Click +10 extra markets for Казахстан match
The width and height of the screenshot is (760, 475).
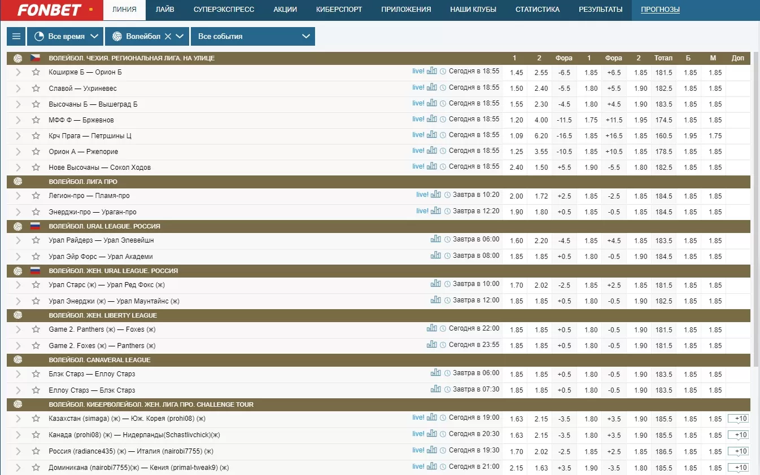tap(738, 419)
